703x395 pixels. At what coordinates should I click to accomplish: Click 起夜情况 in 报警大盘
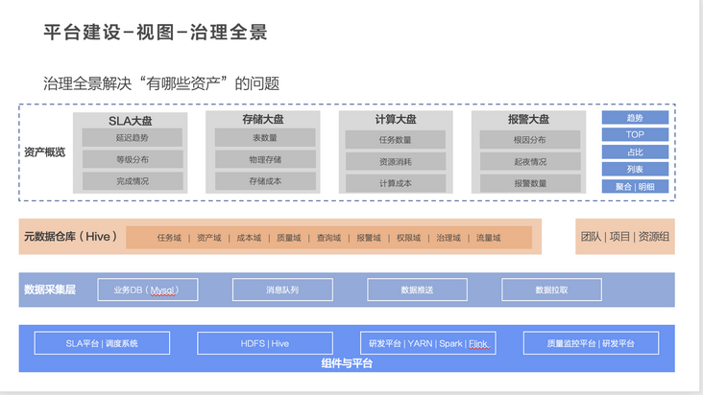(x=530, y=161)
